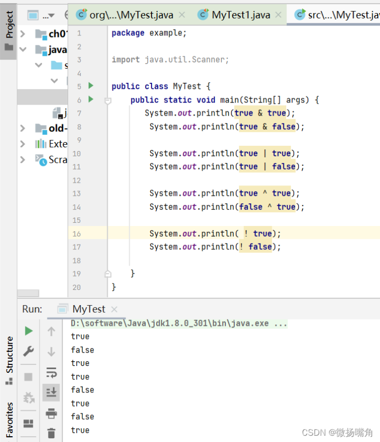Switch to the src\...\MyTest.java editor tab
This screenshot has height=442, width=380.
pyautogui.click(x=337, y=15)
